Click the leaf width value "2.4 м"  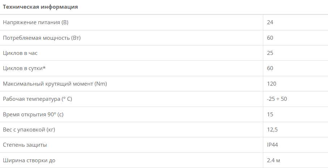tap(273, 160)
